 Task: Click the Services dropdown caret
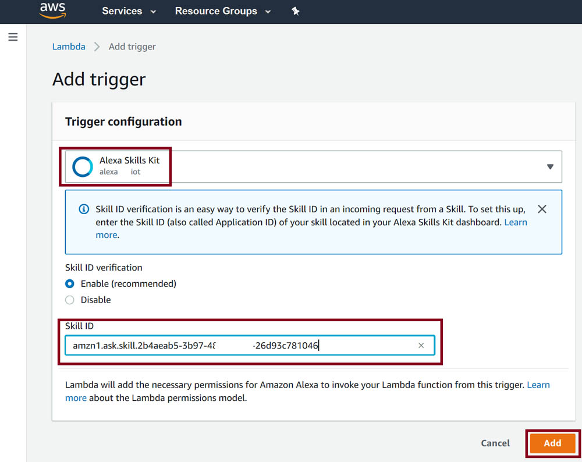click(153, 12)
